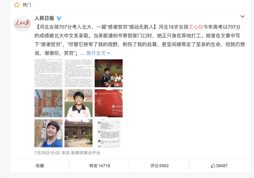Image resolution: width=254 pixels, height=178 pixels.
Task: Select the 热门 tab
Action: 27,5
